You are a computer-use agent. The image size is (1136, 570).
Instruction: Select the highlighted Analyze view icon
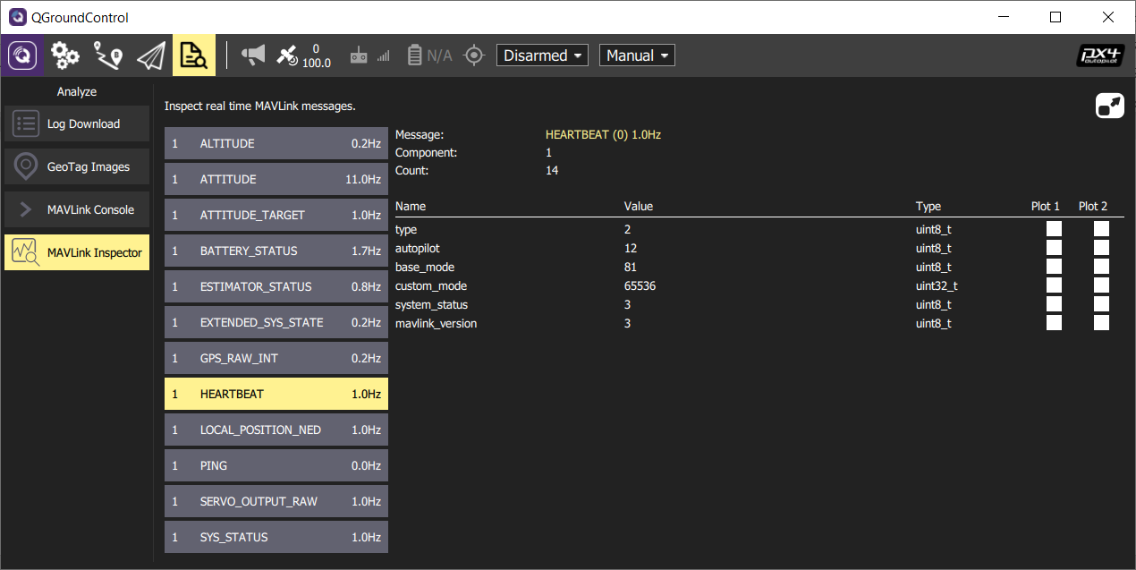coord(193,55)
